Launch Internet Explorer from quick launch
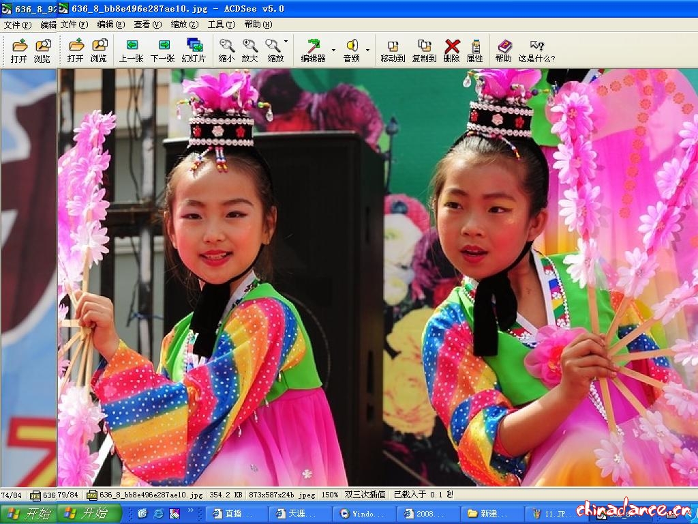The height and width of the screenshot is (524, 698). click(158, 513)
